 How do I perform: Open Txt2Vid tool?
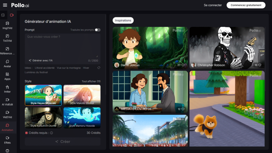point(7,38)
